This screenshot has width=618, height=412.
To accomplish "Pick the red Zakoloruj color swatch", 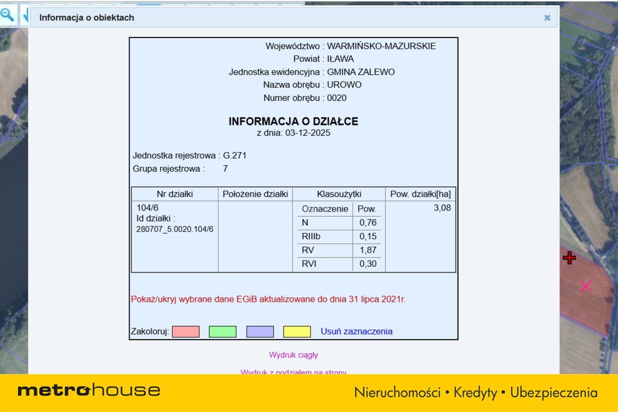I will [x=186, y=331].
